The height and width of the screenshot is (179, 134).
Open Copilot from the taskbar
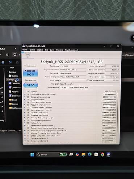coord(77,154)
